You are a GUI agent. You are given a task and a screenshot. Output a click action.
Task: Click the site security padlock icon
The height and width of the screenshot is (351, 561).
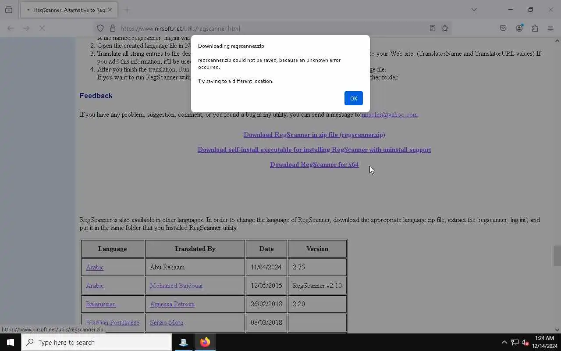(113, 28)
